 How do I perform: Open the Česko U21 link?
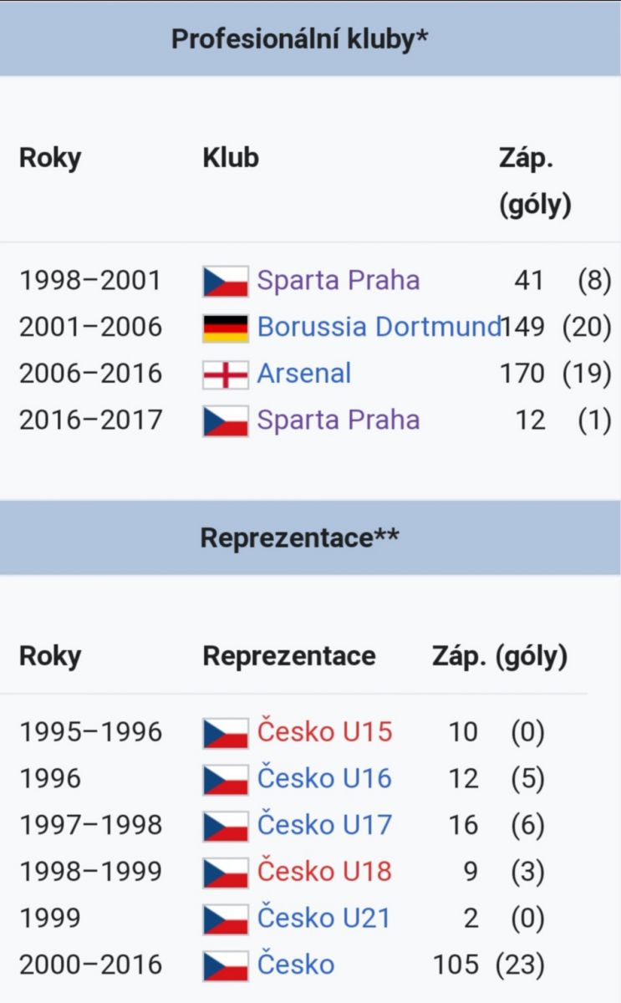324,918
